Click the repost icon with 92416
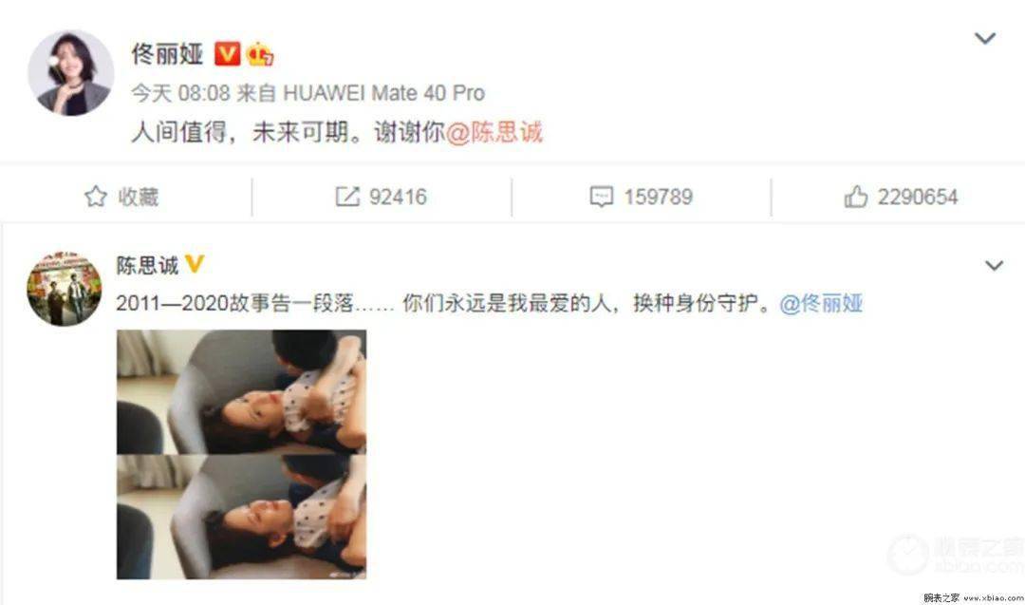Viewport: 1025px width, 605px height. click(x=347, y=197)
